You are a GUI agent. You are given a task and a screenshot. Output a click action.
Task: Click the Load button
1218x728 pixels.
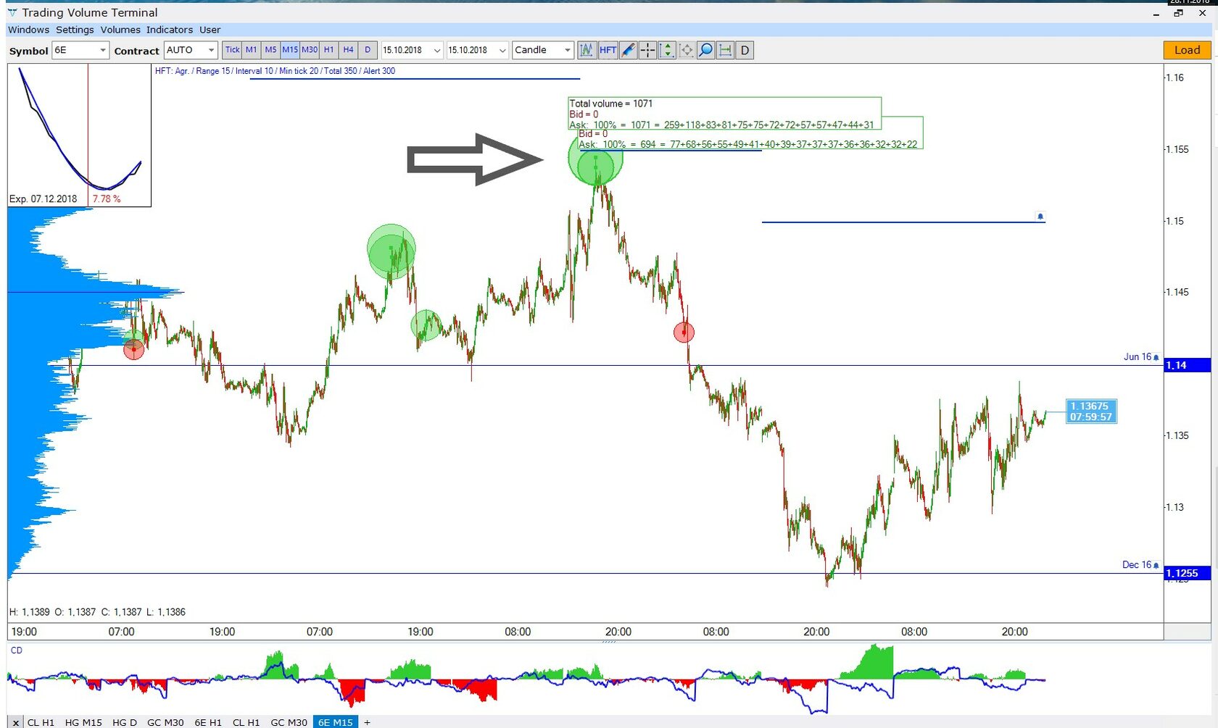click(1186, 50)
